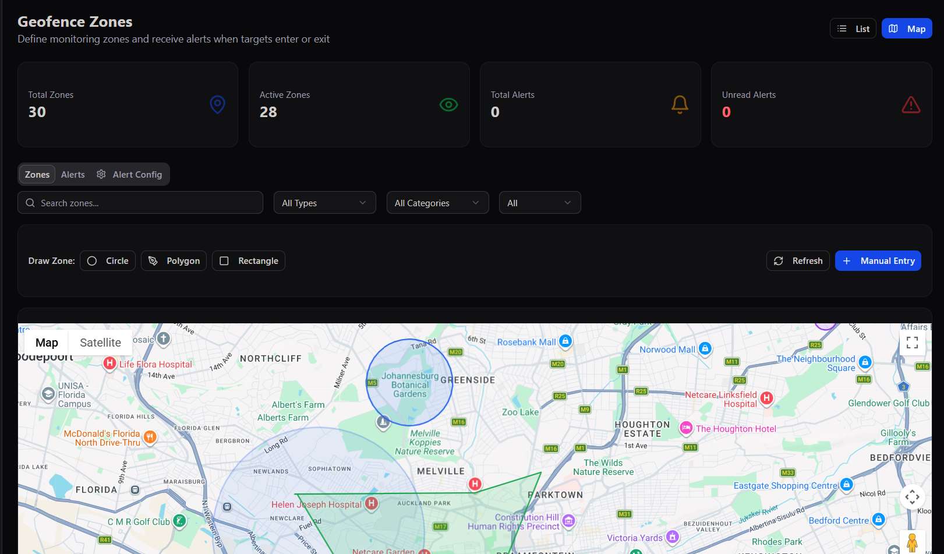
Task: Switch to List view
Action: [x=853, y=29]
